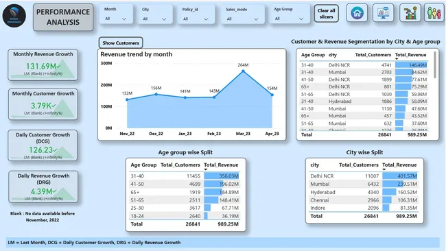Click the City wise Split heading
The height and width of the screenshot is (251, 446).
coord(364,152)
